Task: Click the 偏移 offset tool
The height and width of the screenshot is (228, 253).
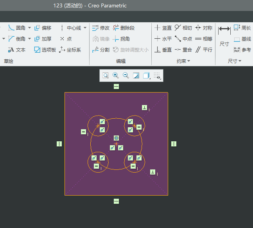Action: click(43, 28)
